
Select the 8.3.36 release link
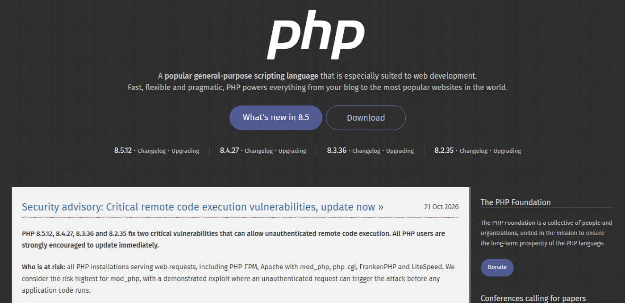pyautogui.click(x=337, y=151)
